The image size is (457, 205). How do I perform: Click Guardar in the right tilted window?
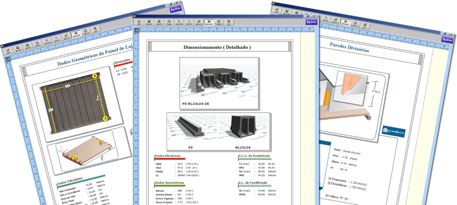287,11
